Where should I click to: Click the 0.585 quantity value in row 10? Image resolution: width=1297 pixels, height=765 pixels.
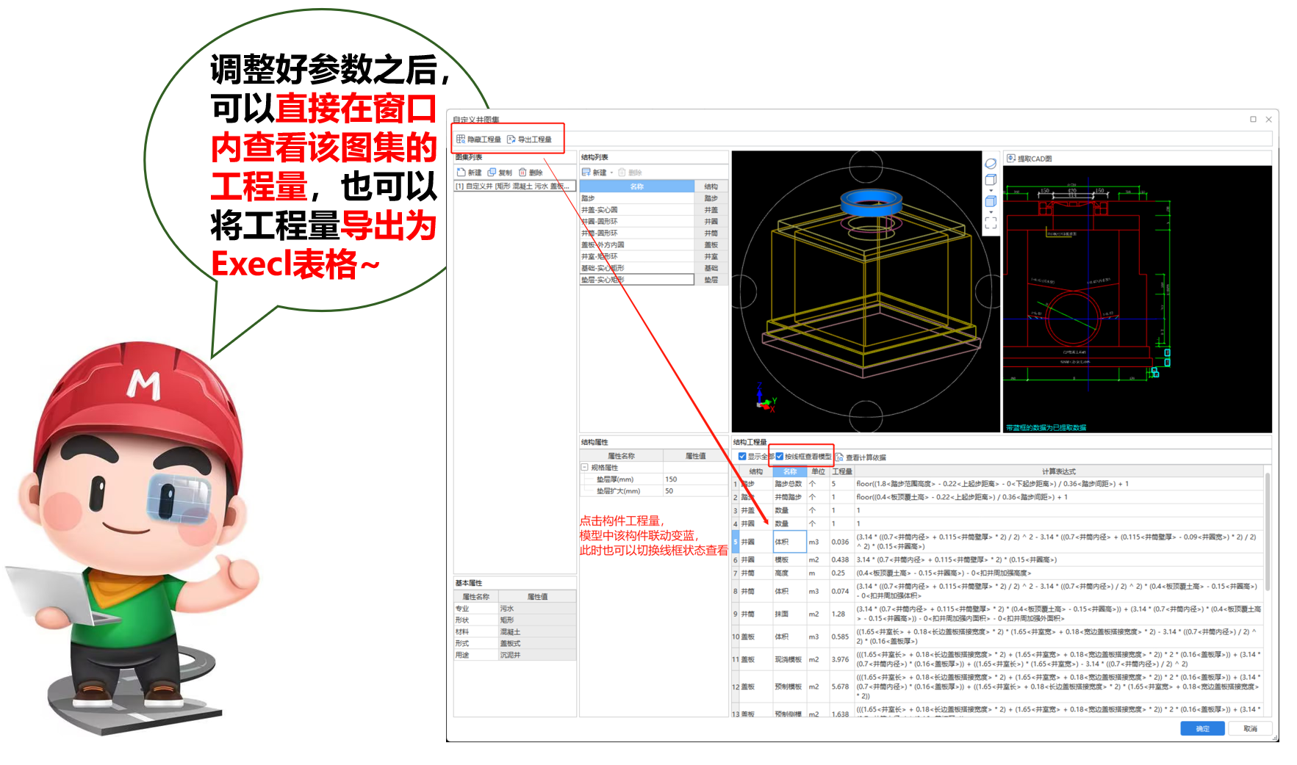841,637
